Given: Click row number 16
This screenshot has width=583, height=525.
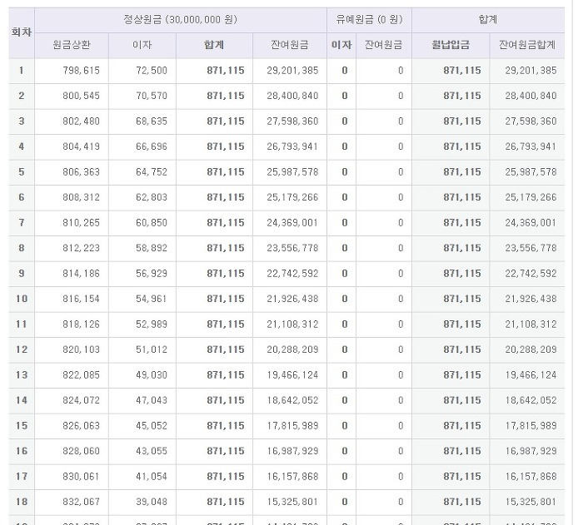Looking at the screenshot, I should pos(22,451).
